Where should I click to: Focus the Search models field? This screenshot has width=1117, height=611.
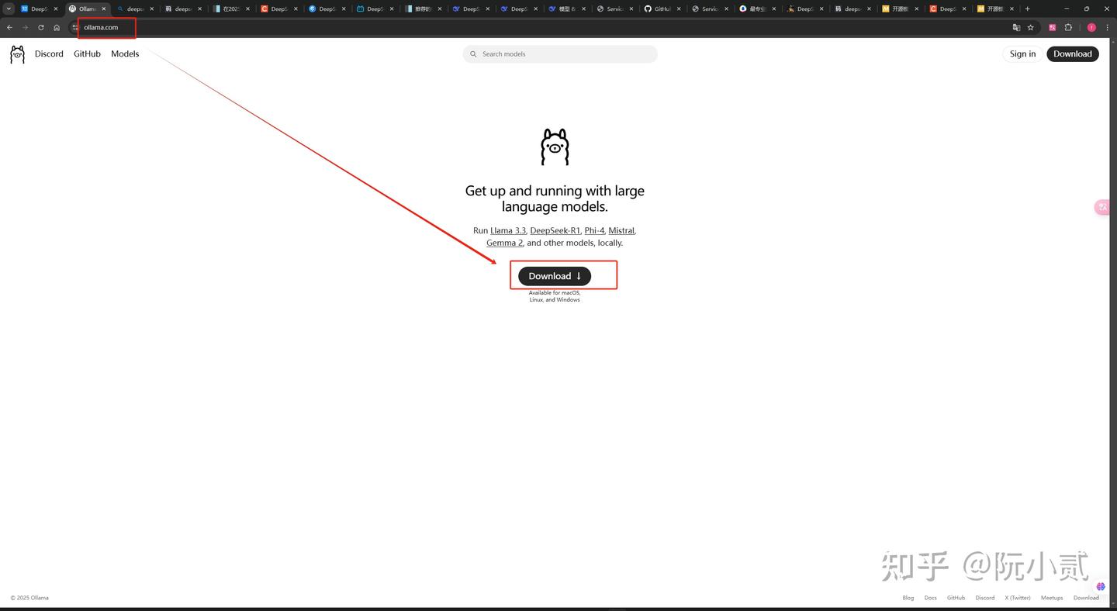(560, 54)
